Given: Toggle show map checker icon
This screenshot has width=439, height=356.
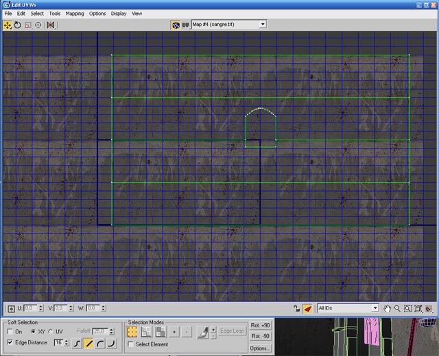Looking at the screenshot, I should (176, 25).
